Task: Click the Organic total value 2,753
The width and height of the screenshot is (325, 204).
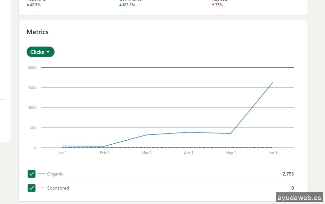Action: pos(288,174)
